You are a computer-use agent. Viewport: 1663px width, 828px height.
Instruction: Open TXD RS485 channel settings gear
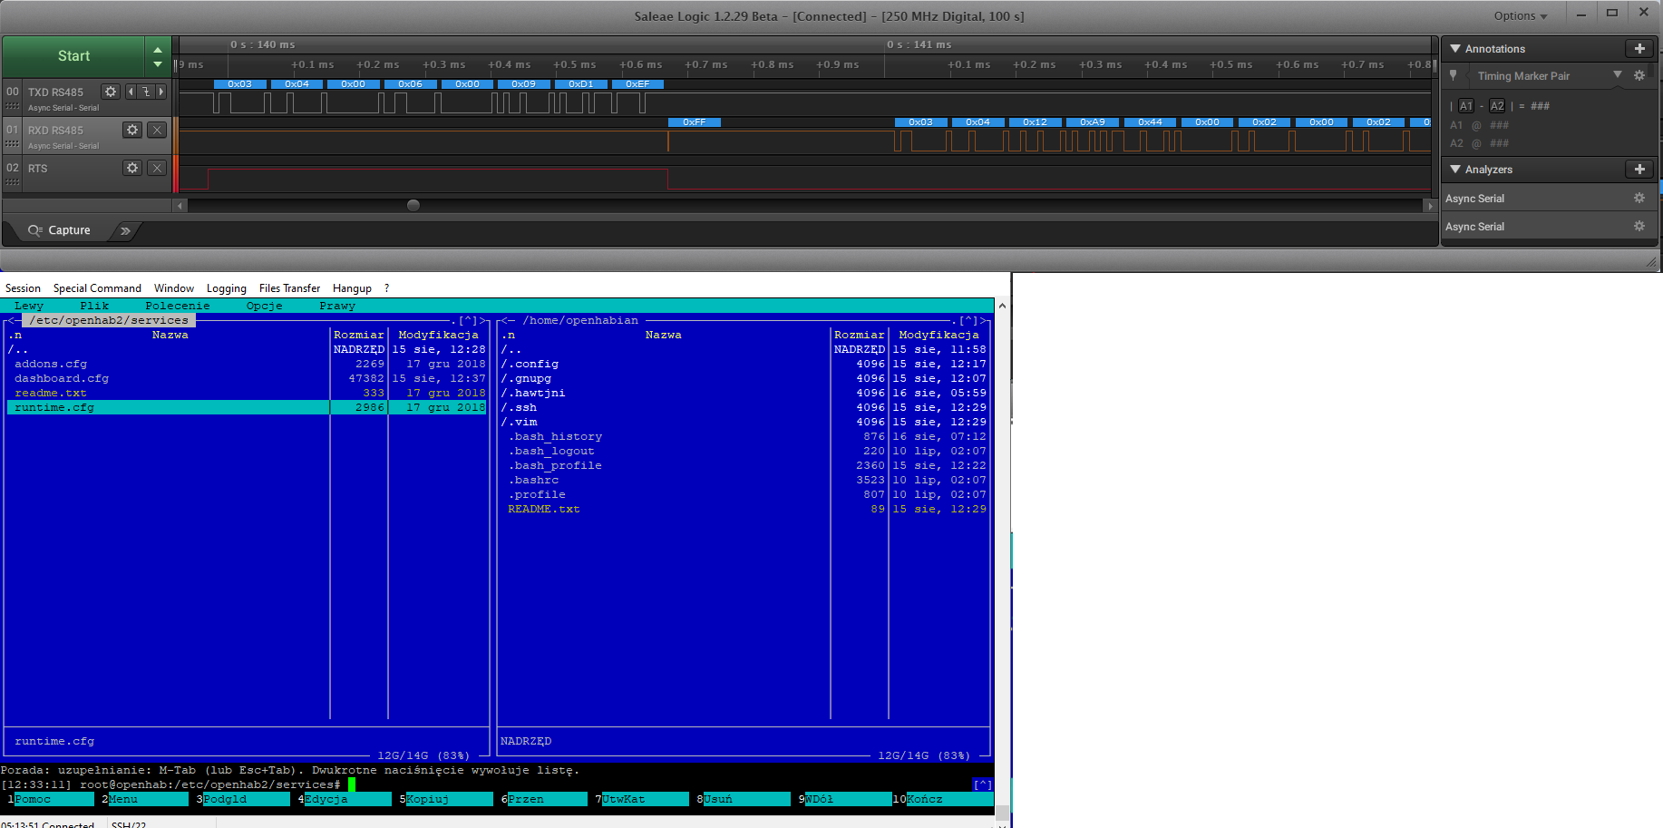click(111, 92)
